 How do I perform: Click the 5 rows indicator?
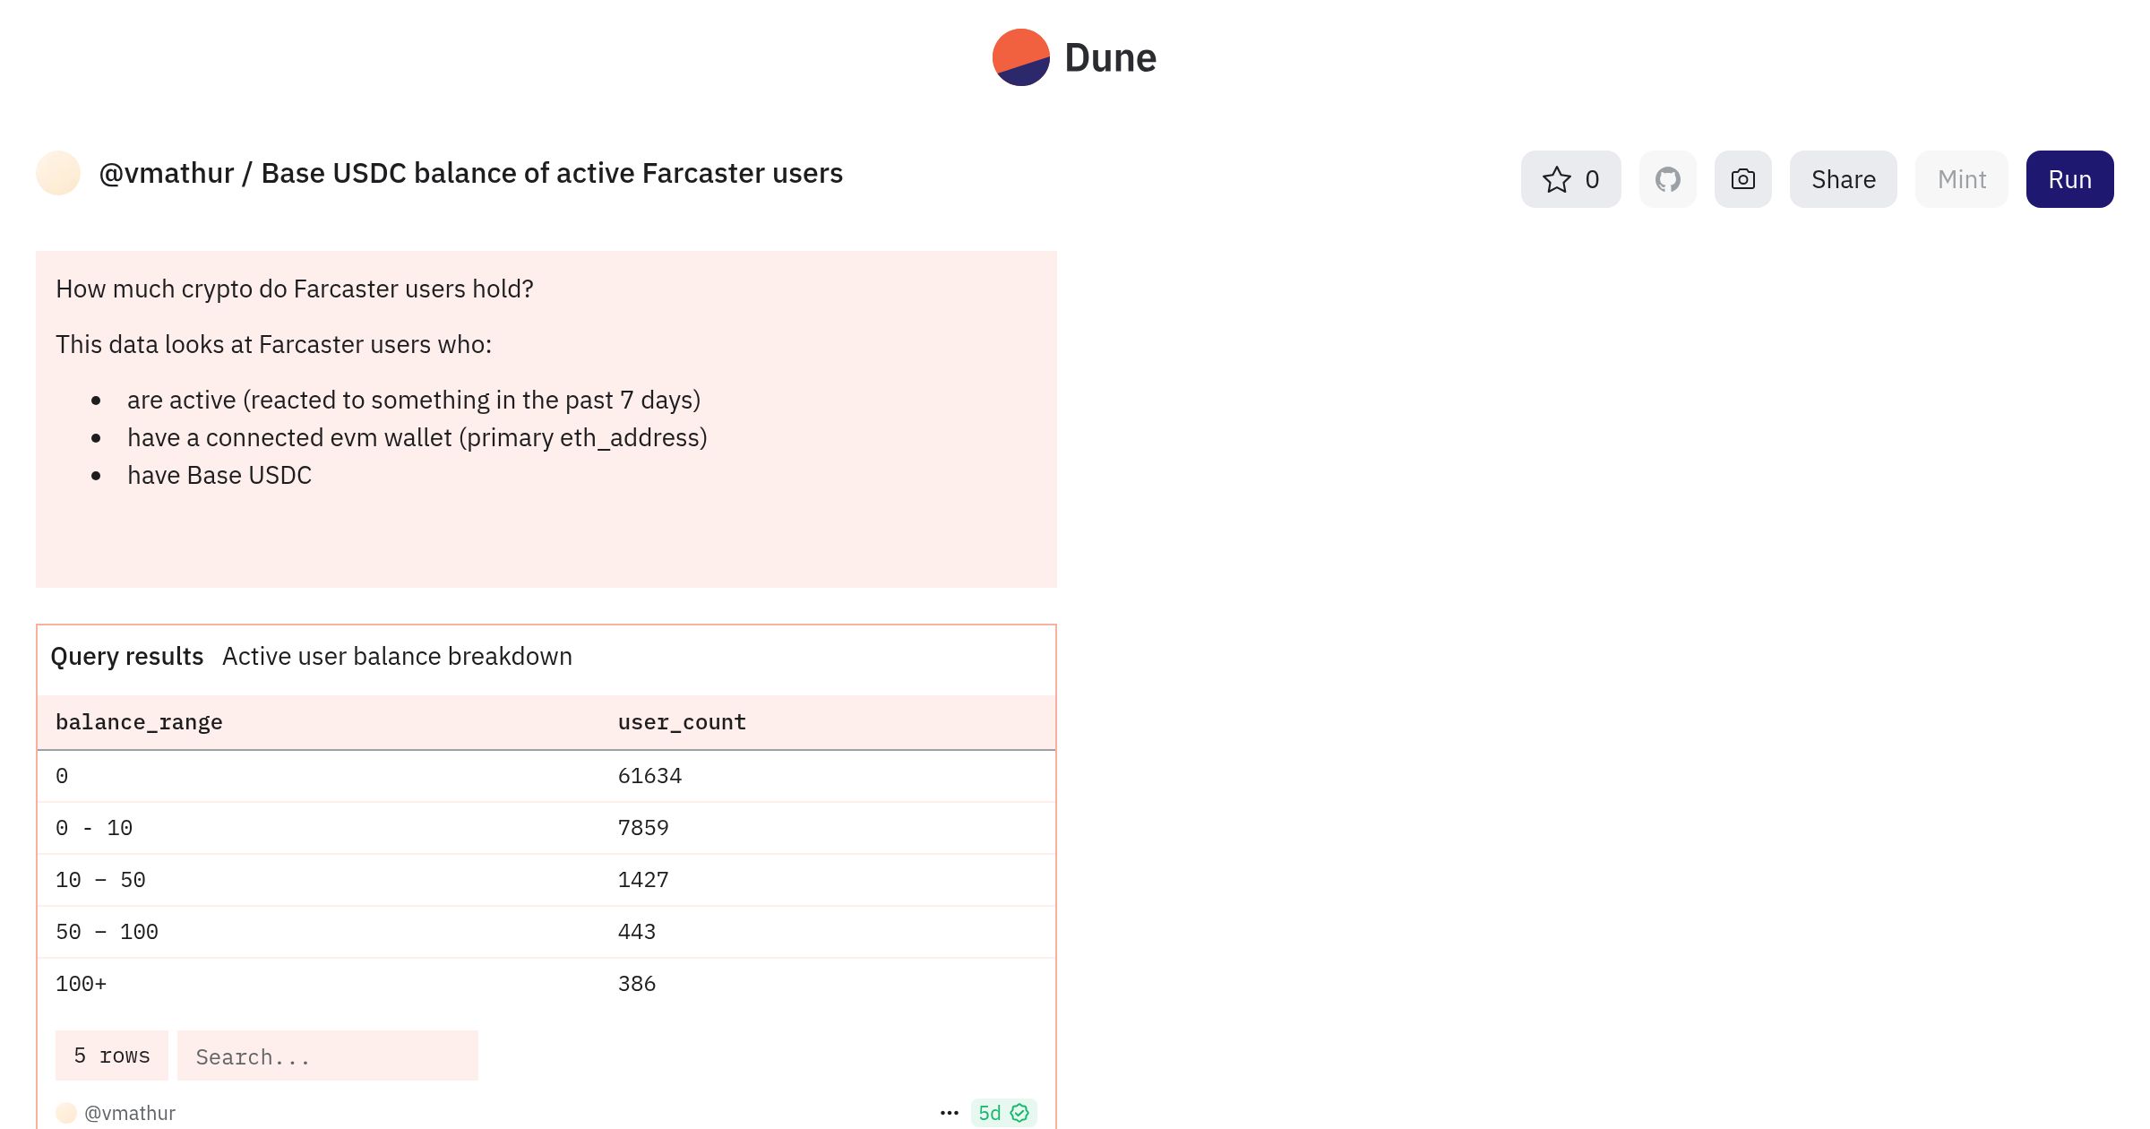[112, 1056]
